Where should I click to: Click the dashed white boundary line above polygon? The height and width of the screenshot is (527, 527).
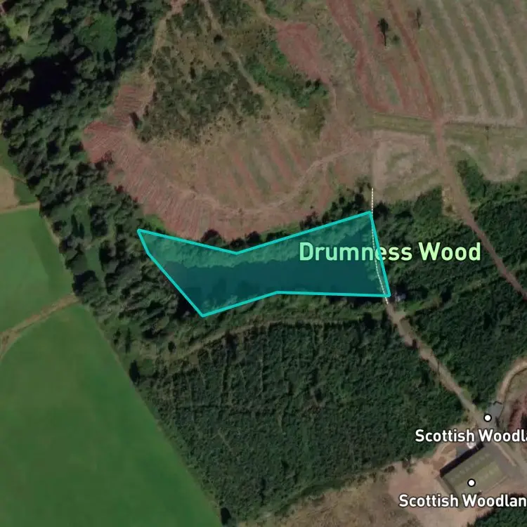point(372,200)
